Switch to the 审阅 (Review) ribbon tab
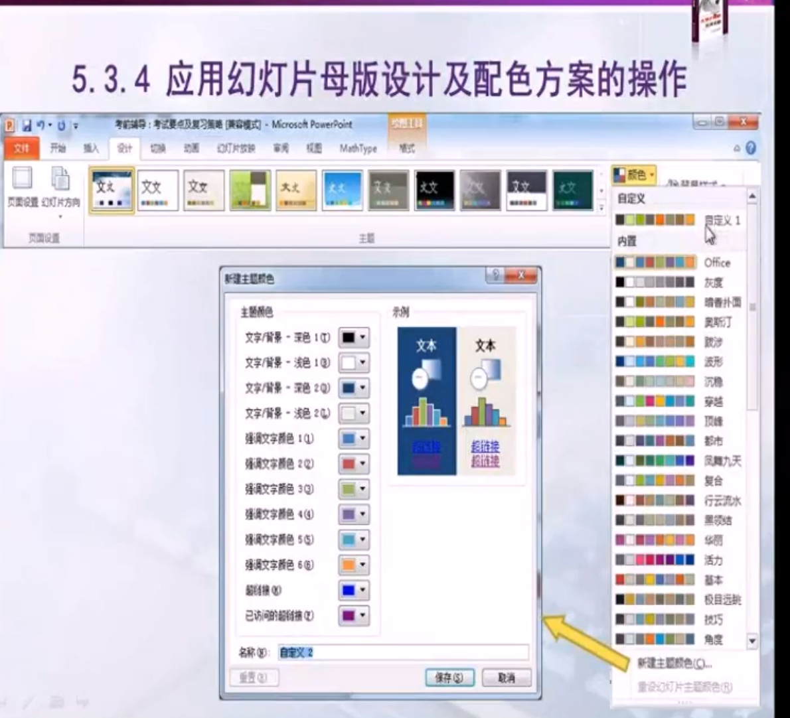The image size is (790, 718). click(281, 148)
